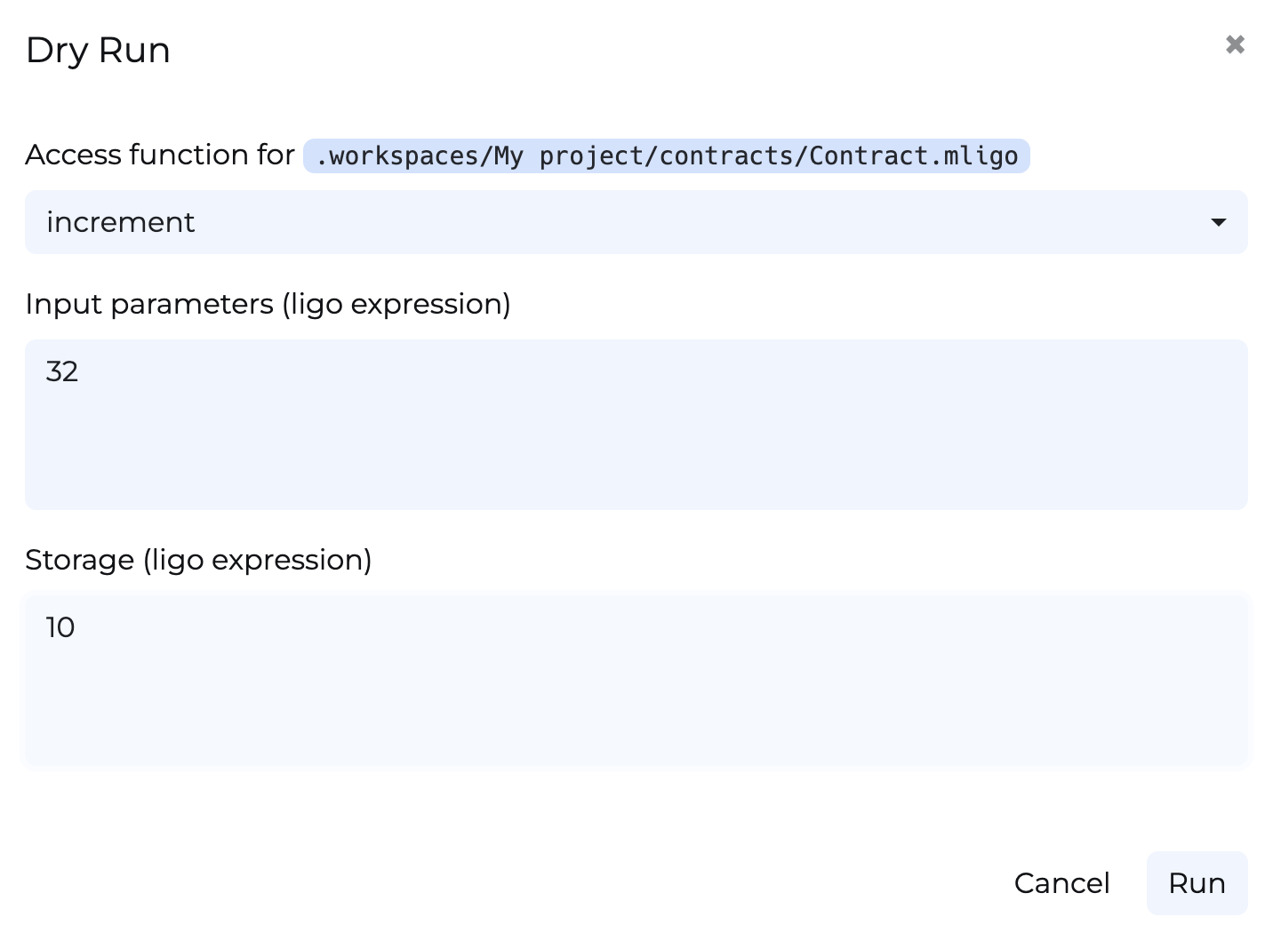Click the 'Storage (ligo expression)' label
1273x933 pixels.
click(198, 560)
